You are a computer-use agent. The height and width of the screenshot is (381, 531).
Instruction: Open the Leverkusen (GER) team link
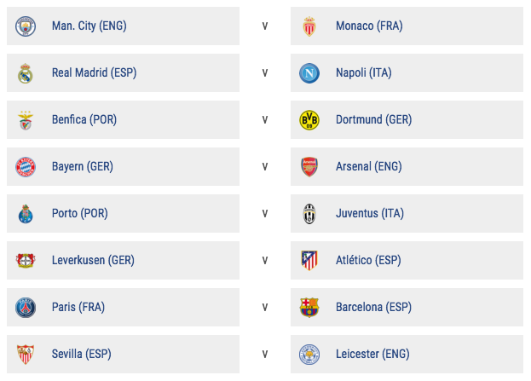[93, 260]
